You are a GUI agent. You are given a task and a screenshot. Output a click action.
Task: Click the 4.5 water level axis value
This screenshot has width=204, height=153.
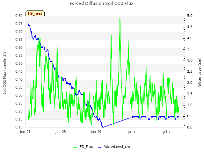[x=190, y=27]
